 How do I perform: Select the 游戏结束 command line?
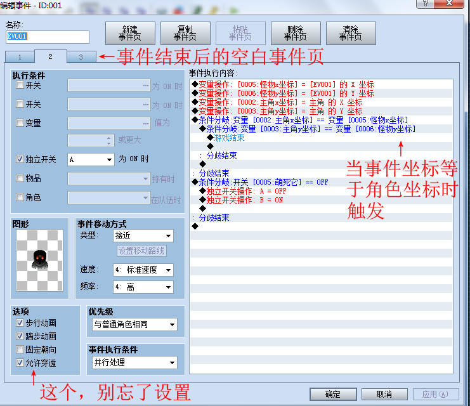pos(321,138)
